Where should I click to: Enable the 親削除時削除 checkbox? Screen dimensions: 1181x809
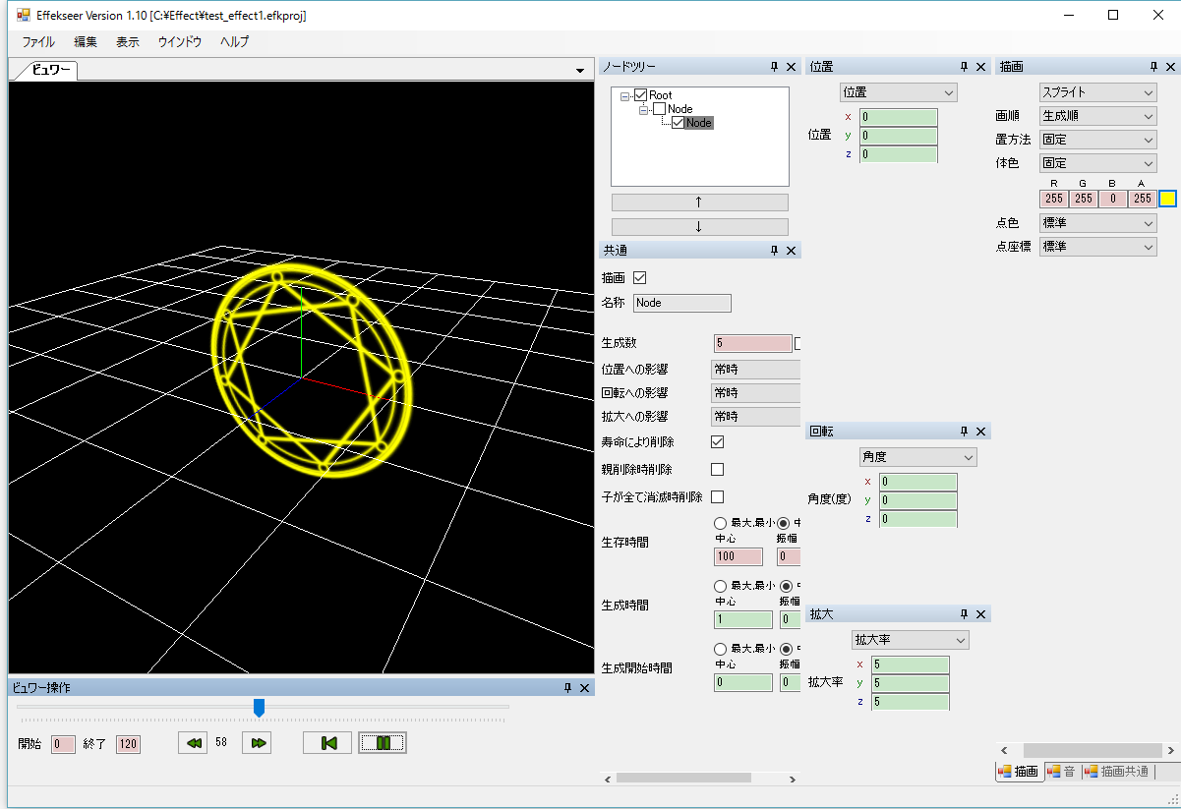pos(717,469)
